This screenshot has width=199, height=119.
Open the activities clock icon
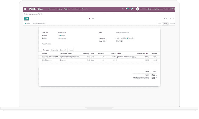132,9
